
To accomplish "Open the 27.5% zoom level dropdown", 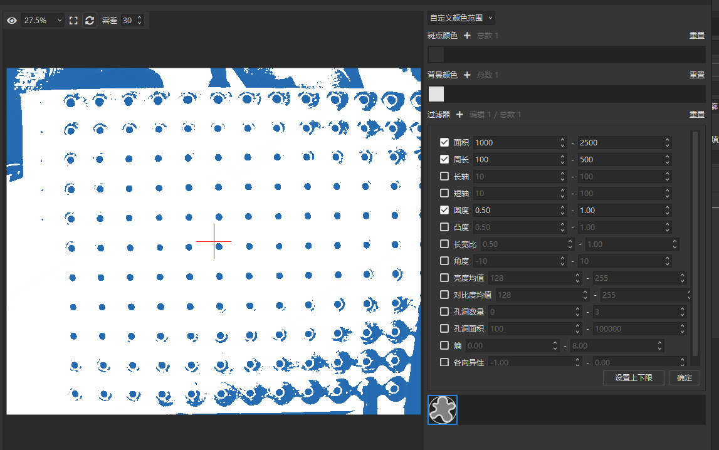I will (x=43, y=21).
